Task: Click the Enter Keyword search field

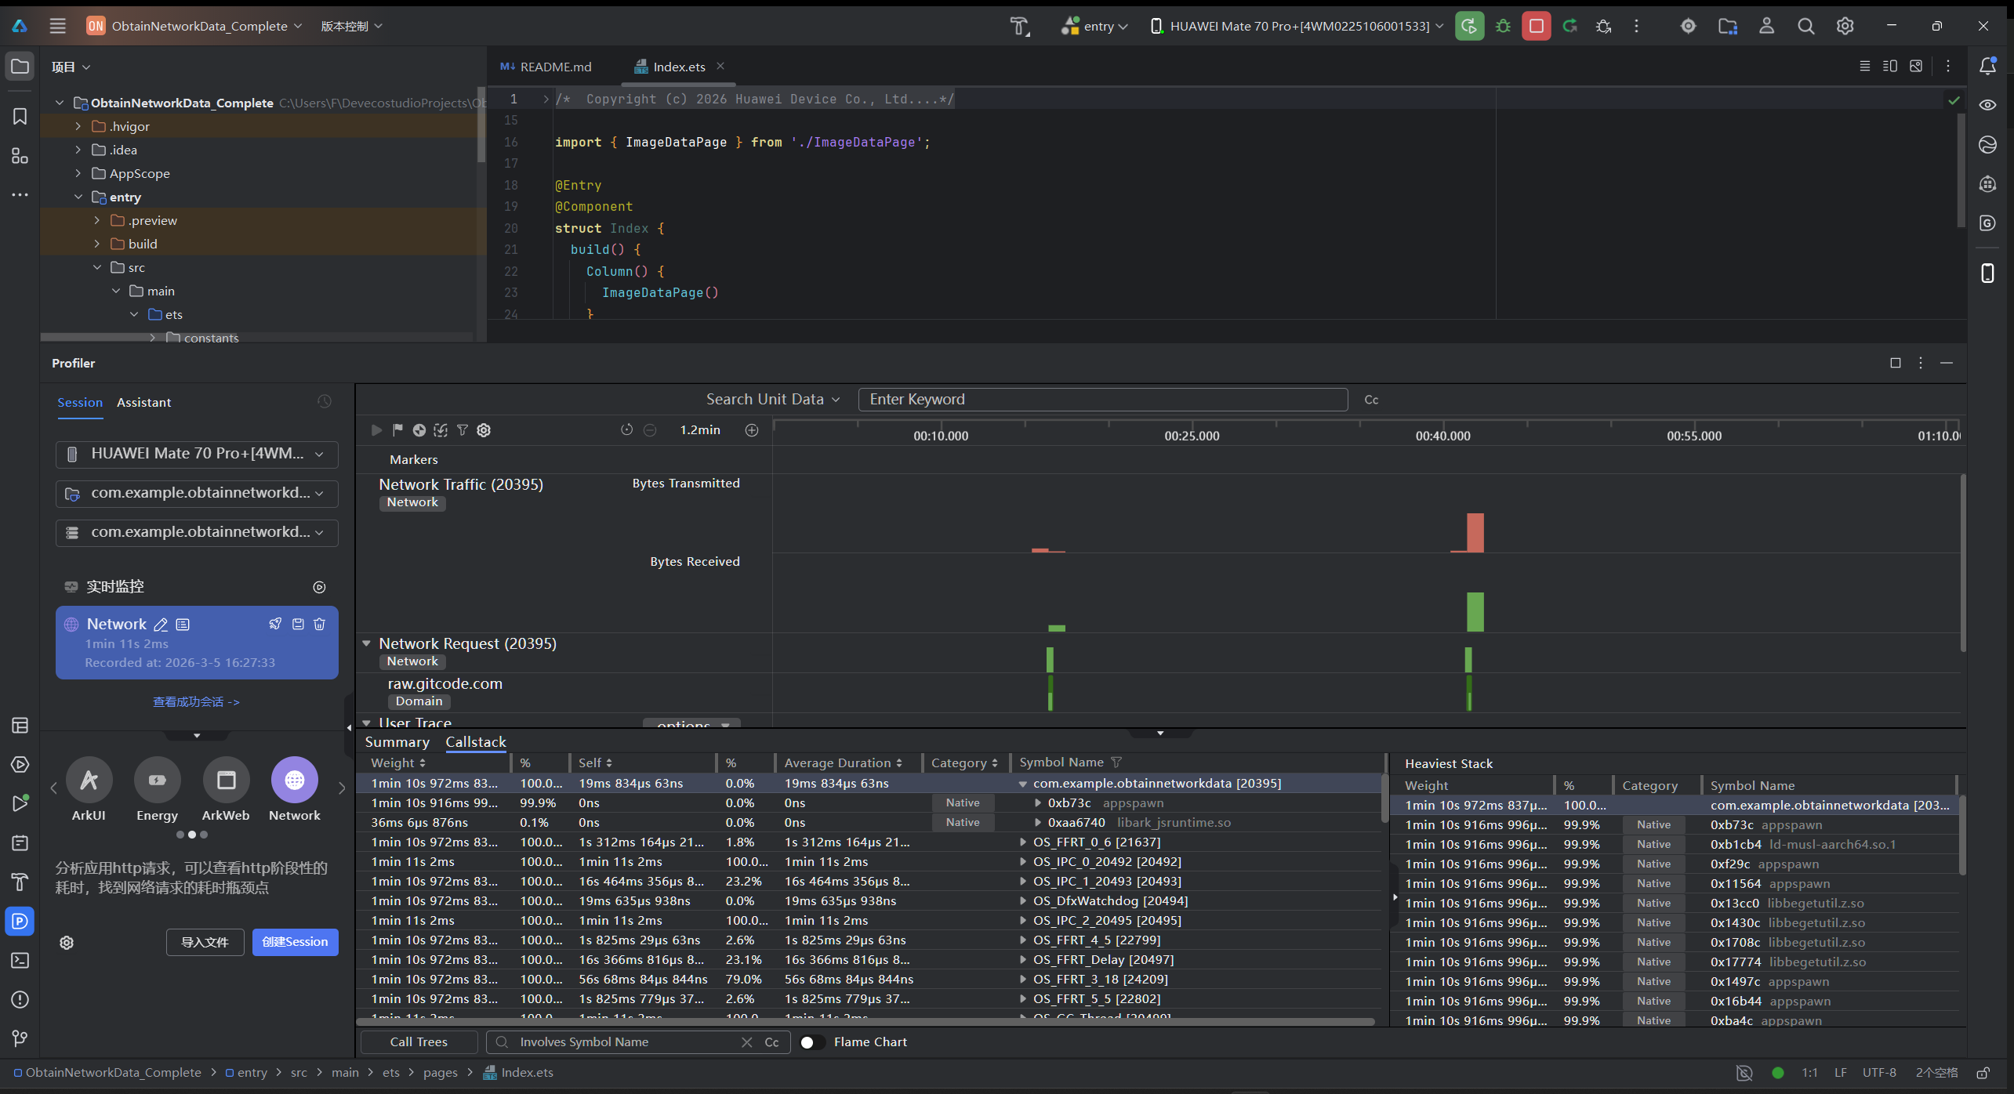Action: click(x=1101, y=400)
